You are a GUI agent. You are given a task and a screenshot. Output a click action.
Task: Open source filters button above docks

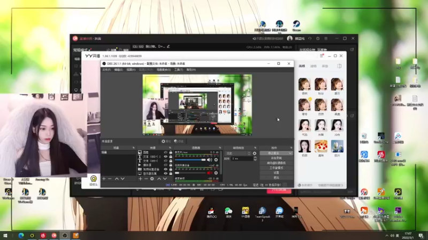179,141
